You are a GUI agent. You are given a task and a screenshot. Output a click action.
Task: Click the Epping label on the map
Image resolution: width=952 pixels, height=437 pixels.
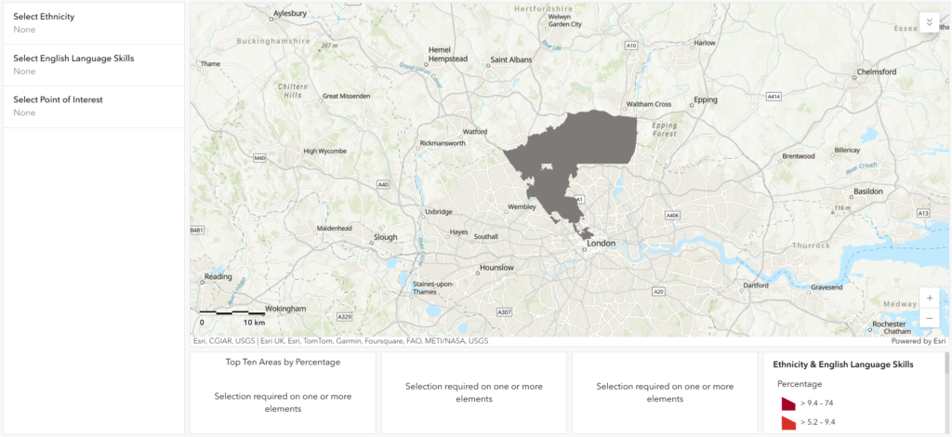tap(706, 99)
